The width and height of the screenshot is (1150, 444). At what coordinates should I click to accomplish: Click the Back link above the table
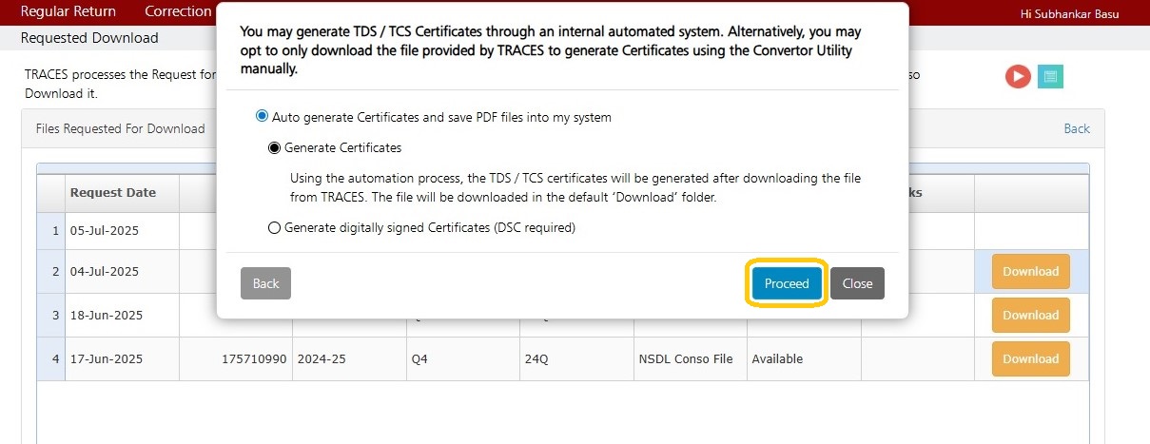(1077, 128)
